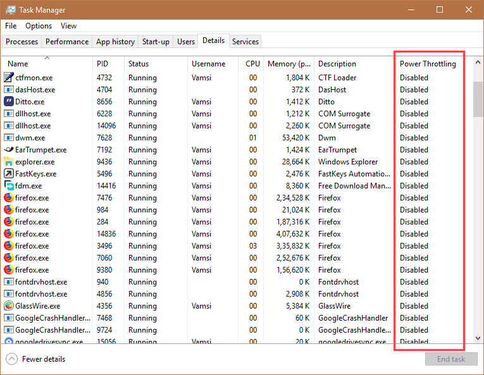Screen dimensions: 484x375
Task: Switch to the Performance tab
Action: 67,42
